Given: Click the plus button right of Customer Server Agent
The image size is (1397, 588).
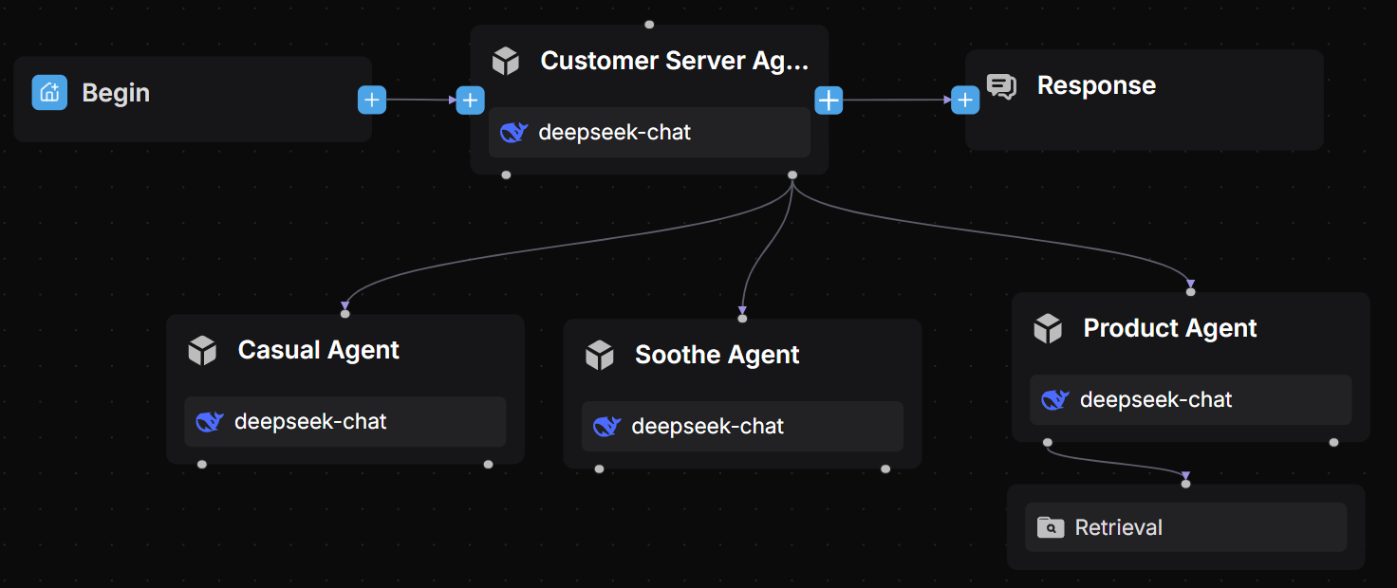Looking at the screenshot, I should click(x=828, y=100).
